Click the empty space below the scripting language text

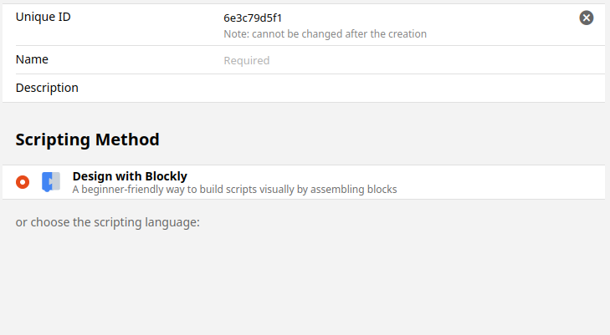click(301, 284)
